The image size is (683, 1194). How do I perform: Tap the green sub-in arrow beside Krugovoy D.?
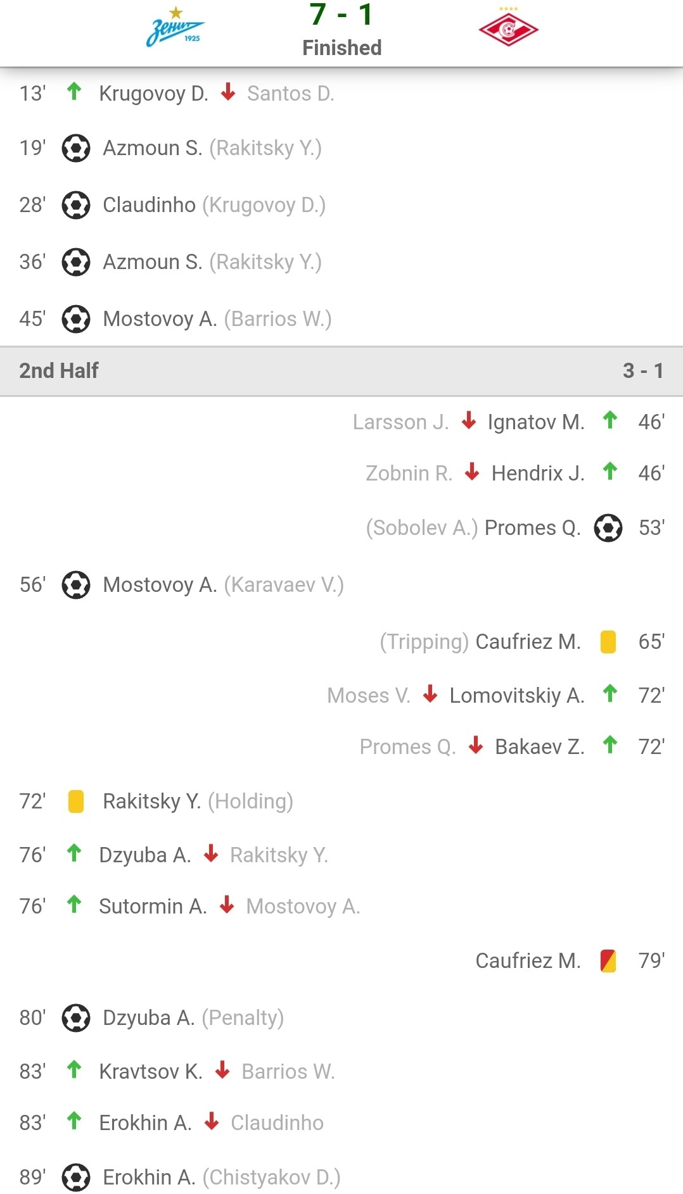(74, 92)
